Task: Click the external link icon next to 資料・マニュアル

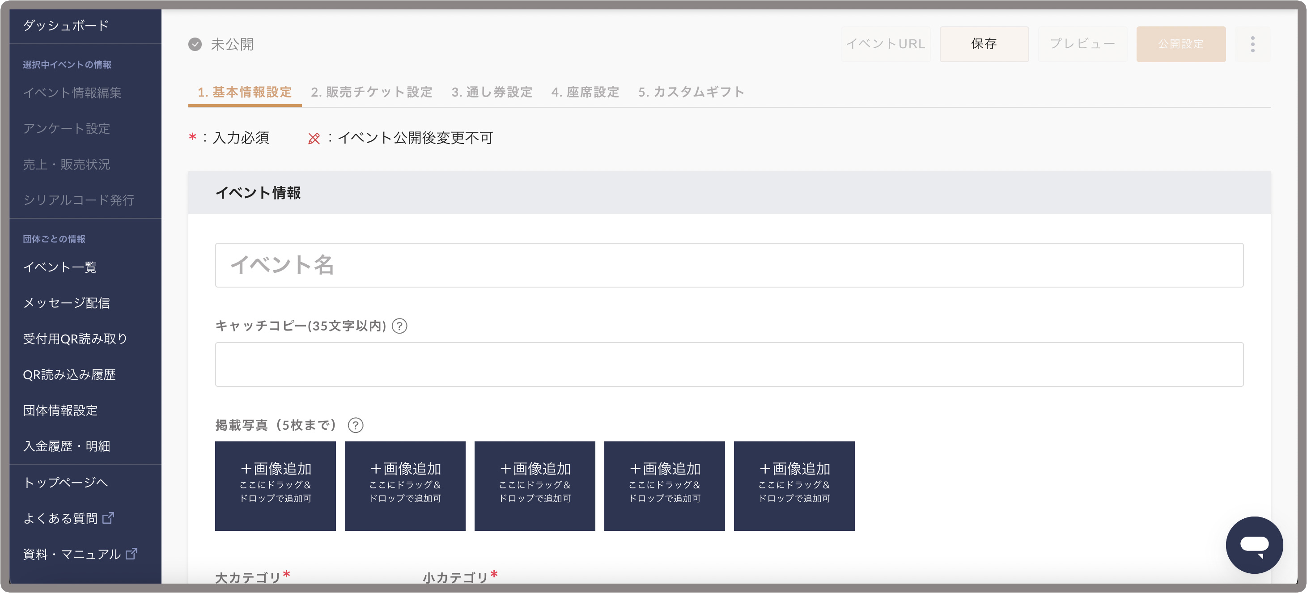Action: point(132,554)
